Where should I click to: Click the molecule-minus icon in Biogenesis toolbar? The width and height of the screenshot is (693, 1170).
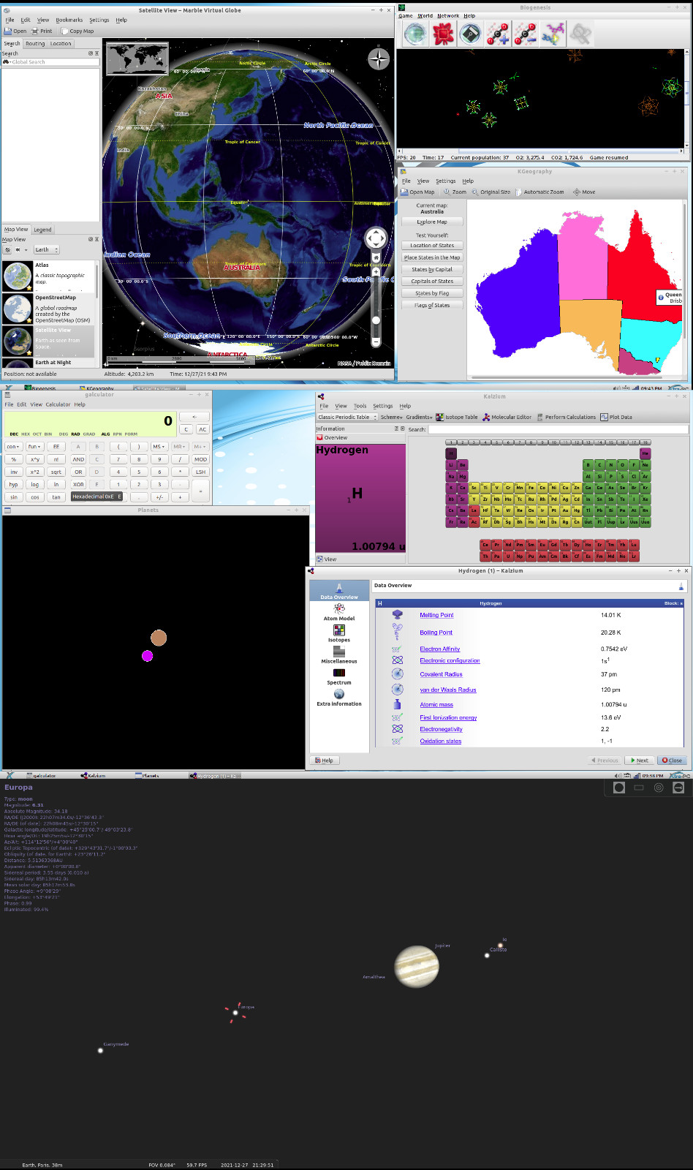pos(525,34)
